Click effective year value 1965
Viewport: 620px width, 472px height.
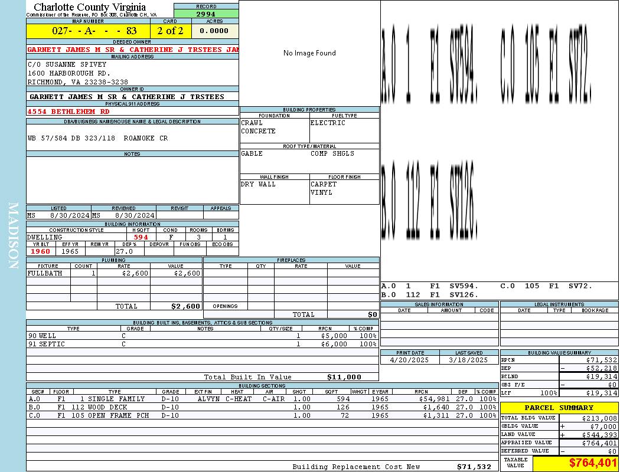(x=70, y=251)
